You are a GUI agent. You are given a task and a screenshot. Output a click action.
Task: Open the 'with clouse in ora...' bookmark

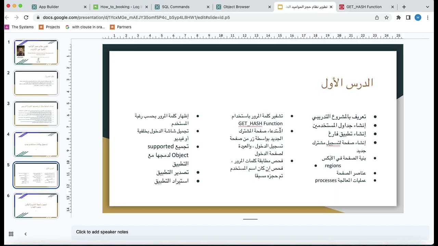(85, 27)
